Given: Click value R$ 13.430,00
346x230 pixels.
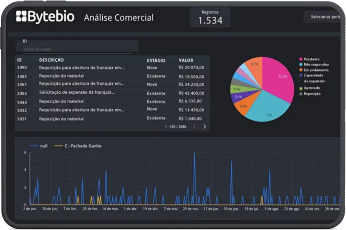Looking at the screenshot, I should (x=191, y=110).
